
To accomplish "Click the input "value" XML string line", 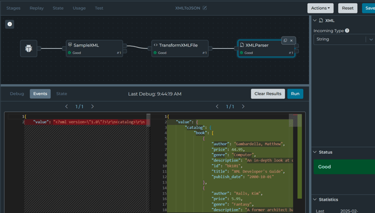I will click(87, 122).
